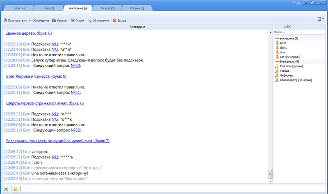This screenshot has height=194, width=328.
Task: Click the Сообщение envelope icon
Action: (31, 20)
